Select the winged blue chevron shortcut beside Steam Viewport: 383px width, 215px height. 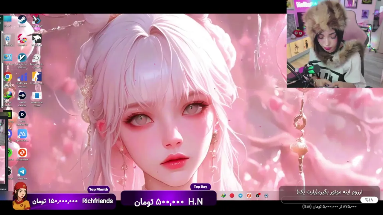37,21
